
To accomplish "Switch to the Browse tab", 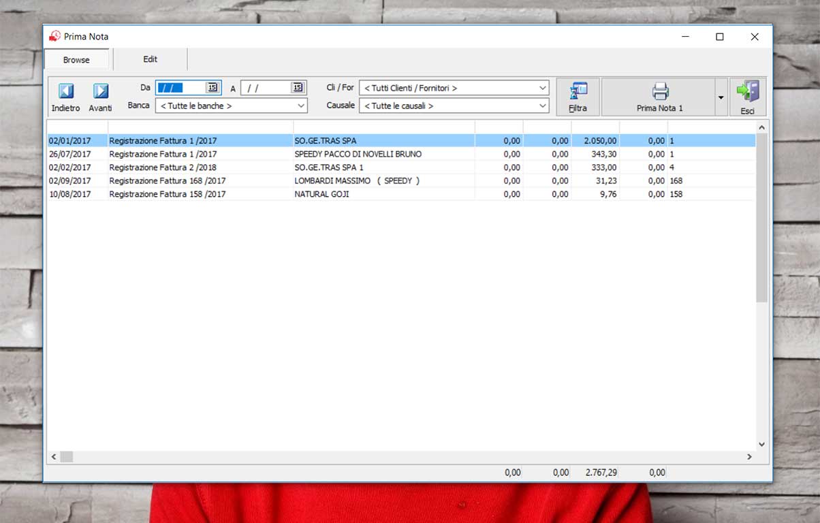I will coord(76,60).
